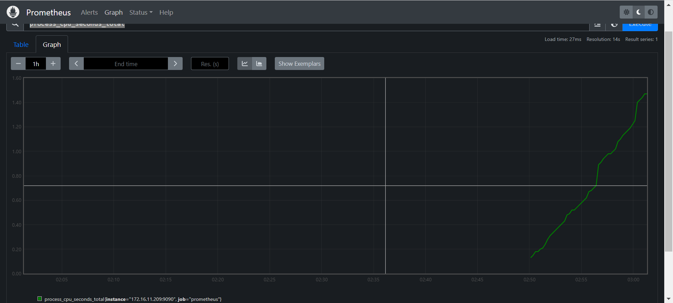
Task: Open the End time picker field
Action: click(126, 64)
